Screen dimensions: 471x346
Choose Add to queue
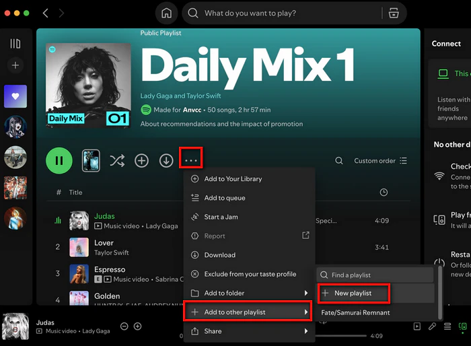[x=250, y=198]
